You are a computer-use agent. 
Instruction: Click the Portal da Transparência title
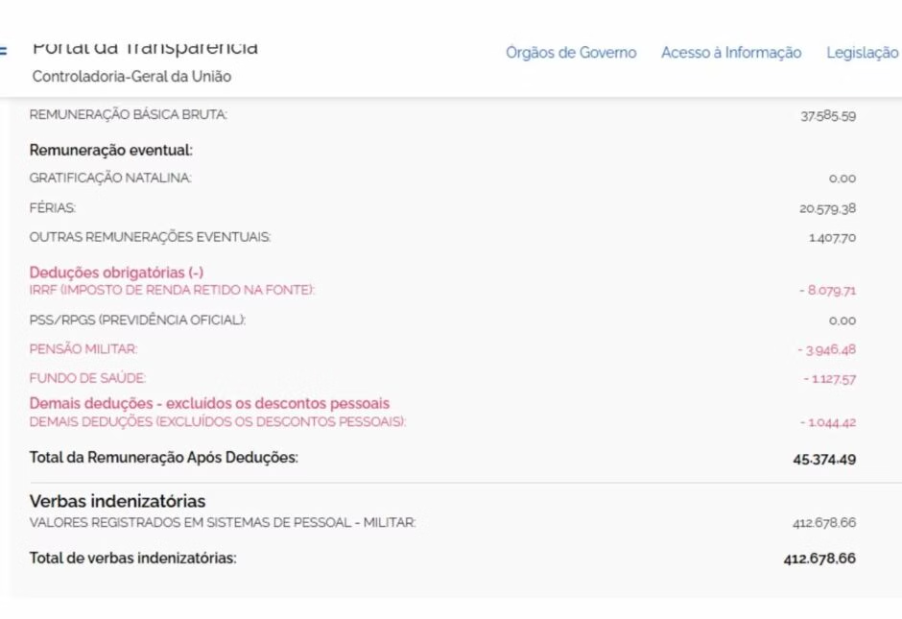(x=145, y=47)
